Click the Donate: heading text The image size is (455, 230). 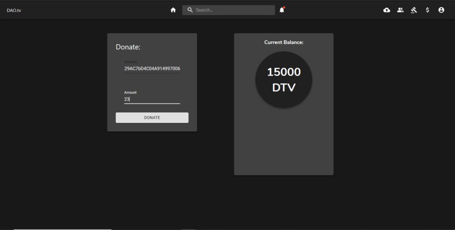pos(128,47)
